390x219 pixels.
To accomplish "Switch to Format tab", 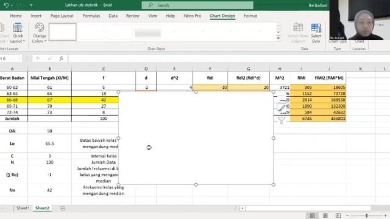I will coord(250,16).
